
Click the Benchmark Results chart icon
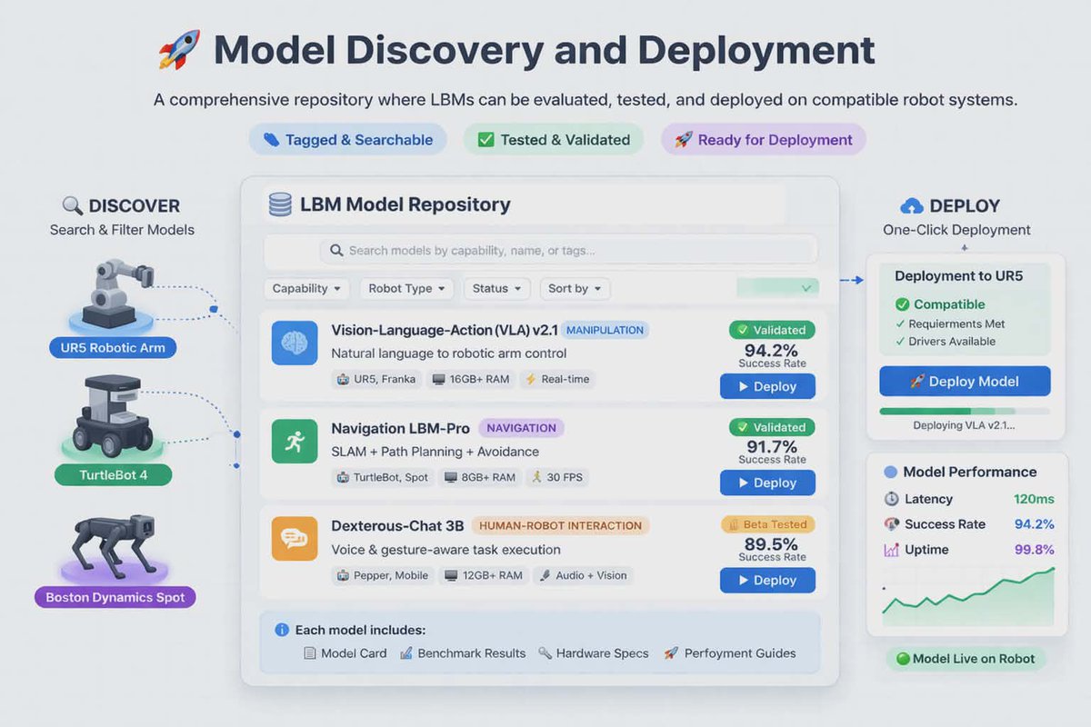tap(406, 653)
